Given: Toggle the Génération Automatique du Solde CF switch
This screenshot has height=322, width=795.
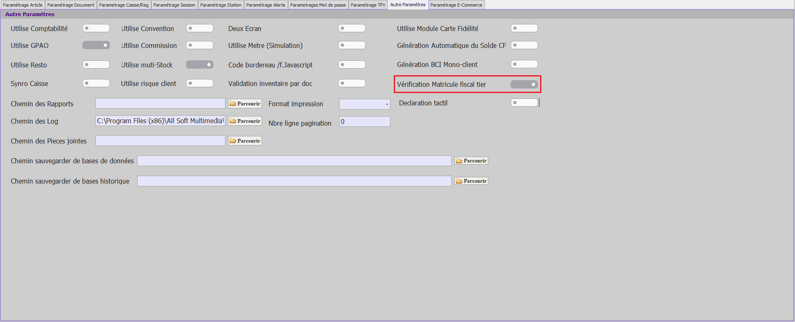Looking at the screenshot, I should (524, 45).
